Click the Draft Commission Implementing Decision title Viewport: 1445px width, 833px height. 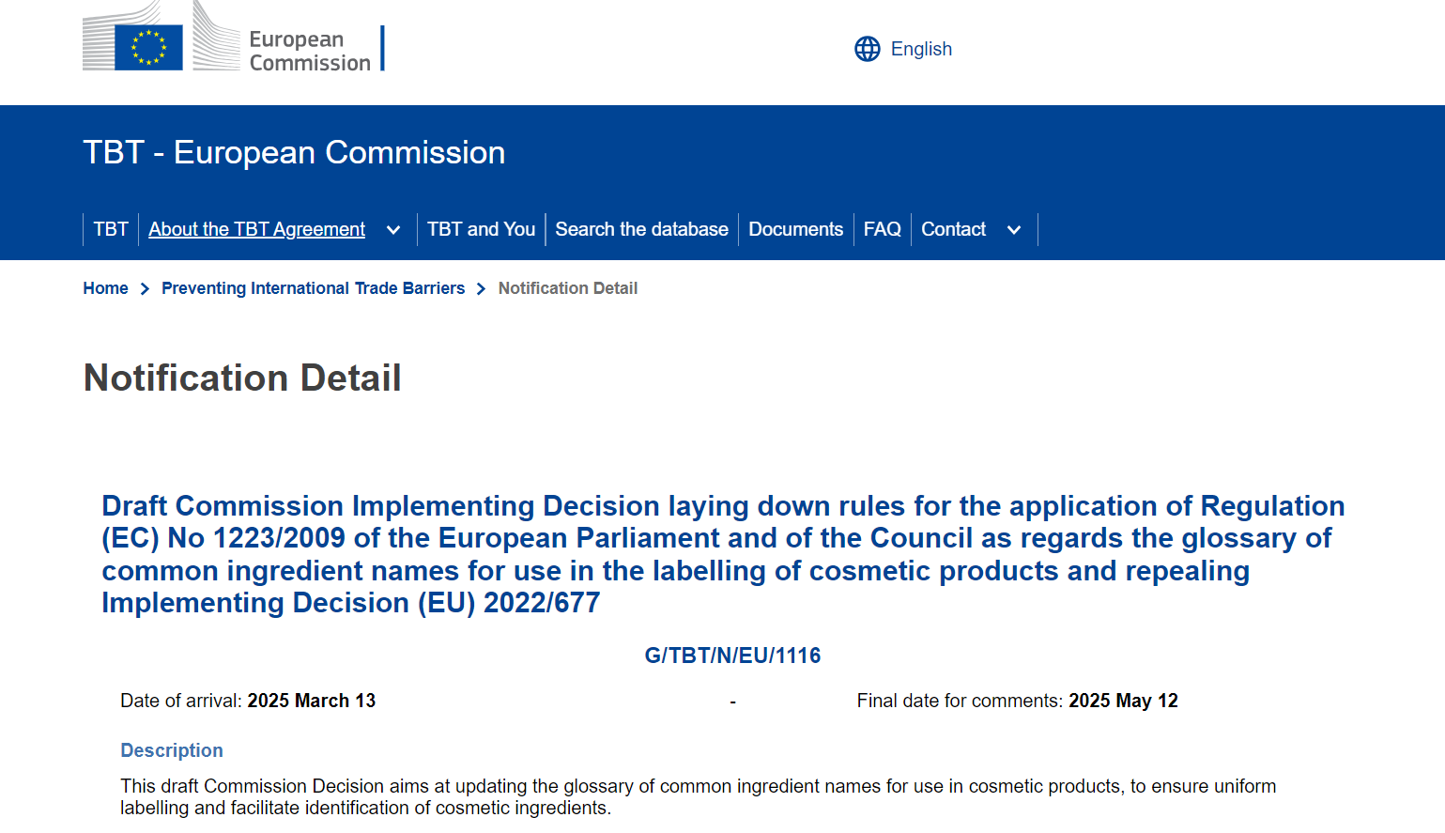[x=722, y=554]
